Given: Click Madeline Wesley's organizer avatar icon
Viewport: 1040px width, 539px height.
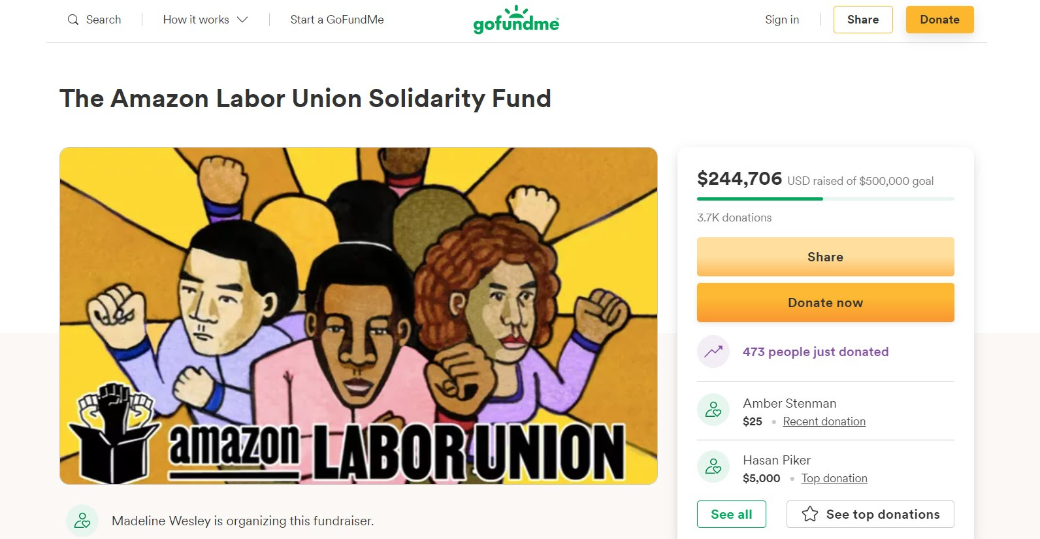Looking at the screenshot, I should [82, 520].
